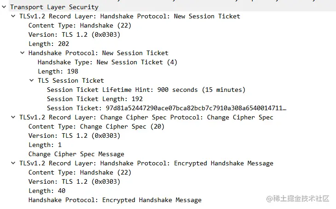336x209 pixels.
Task: Collapse the New Session Ticket record layer
Action: click(x=13, y=16)
